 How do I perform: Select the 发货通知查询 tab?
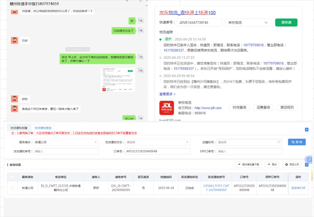point(43,128)
